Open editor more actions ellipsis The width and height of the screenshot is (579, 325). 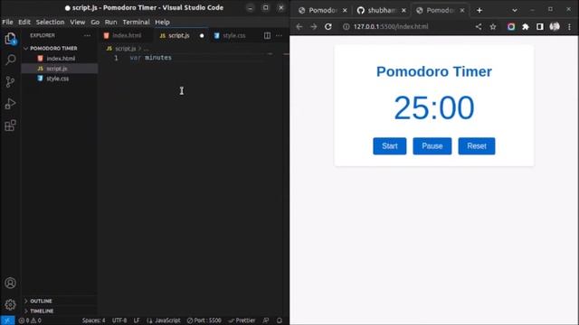(x=279, y=35)
